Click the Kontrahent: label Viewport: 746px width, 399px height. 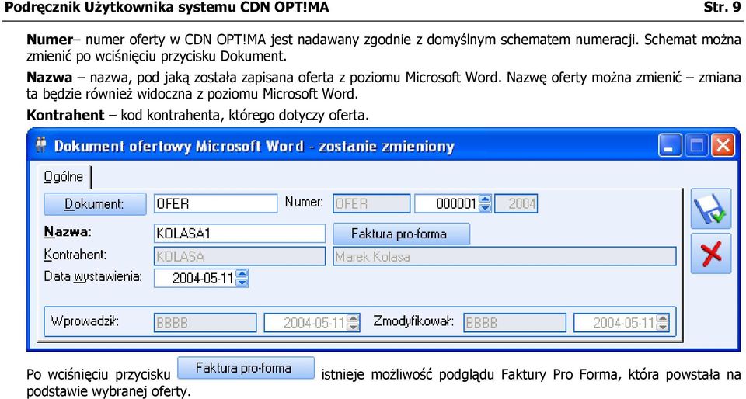coord(75,255)
